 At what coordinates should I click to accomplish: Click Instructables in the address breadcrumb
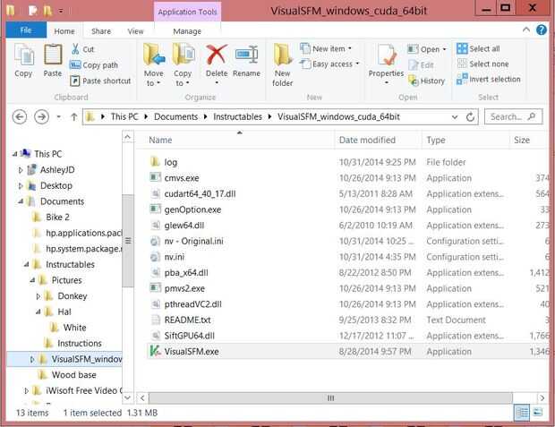pyautogui.click(x=237, y=117)
